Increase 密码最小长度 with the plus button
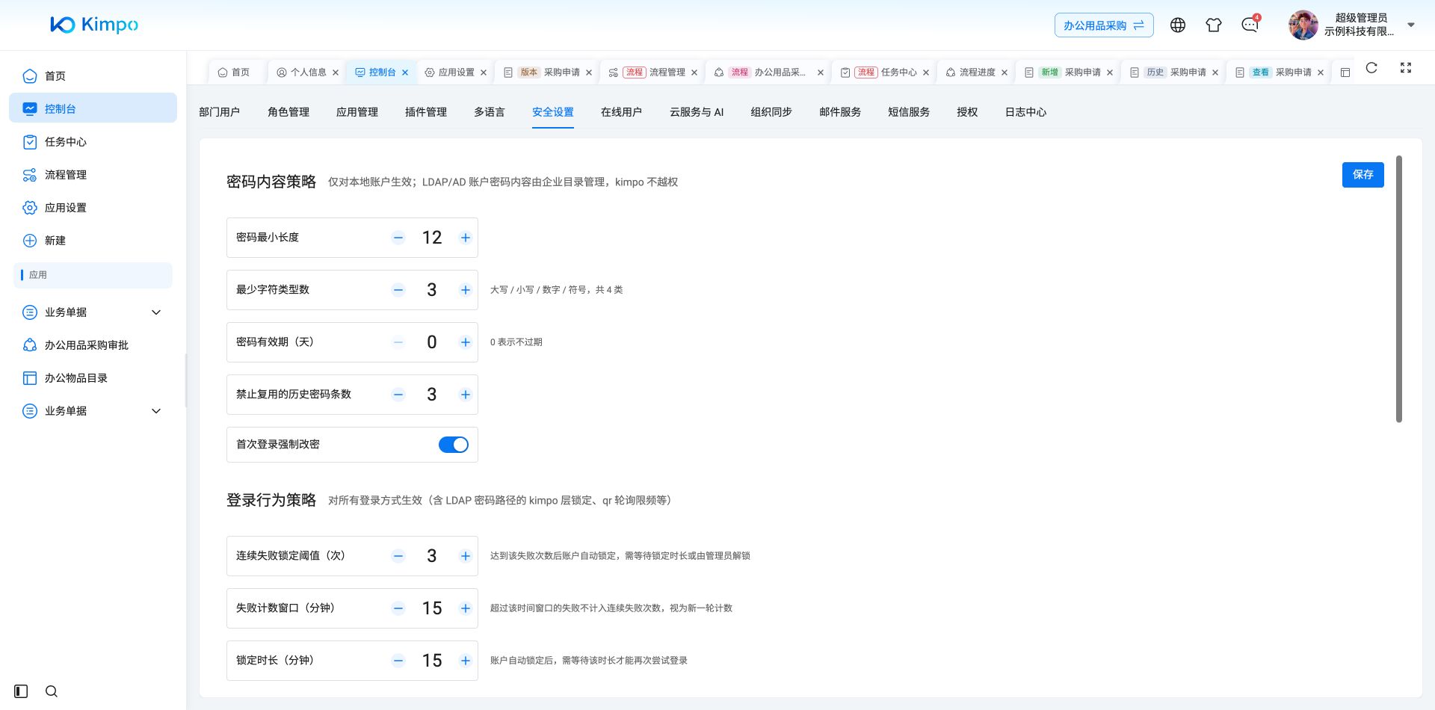The image size is (1435, 710). click(466, 238)
